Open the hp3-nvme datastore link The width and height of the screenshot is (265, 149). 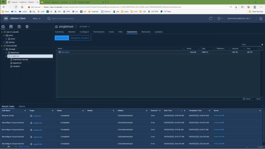[65, 52]
